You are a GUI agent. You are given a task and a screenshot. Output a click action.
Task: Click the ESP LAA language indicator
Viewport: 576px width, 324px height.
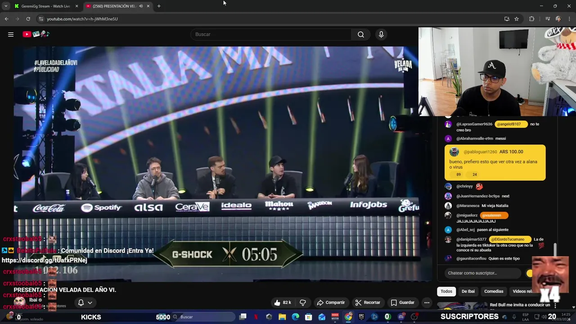click(525, 317)
